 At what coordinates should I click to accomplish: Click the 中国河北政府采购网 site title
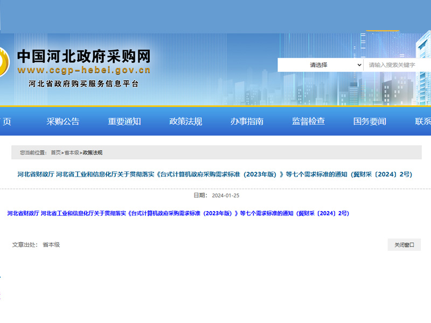point(84,57)
